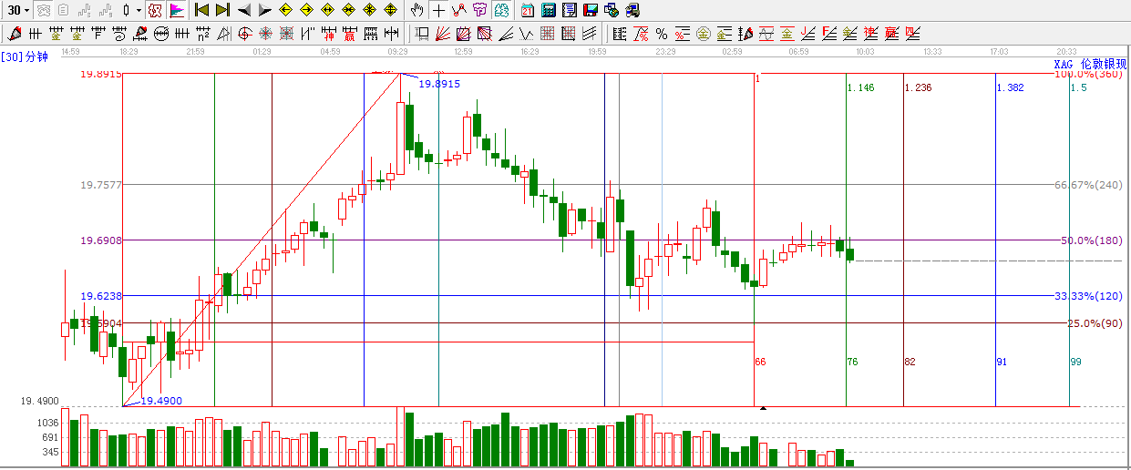Select the circled gold character tool
This screenshot has height=470, width=1131.
point(703,35)
